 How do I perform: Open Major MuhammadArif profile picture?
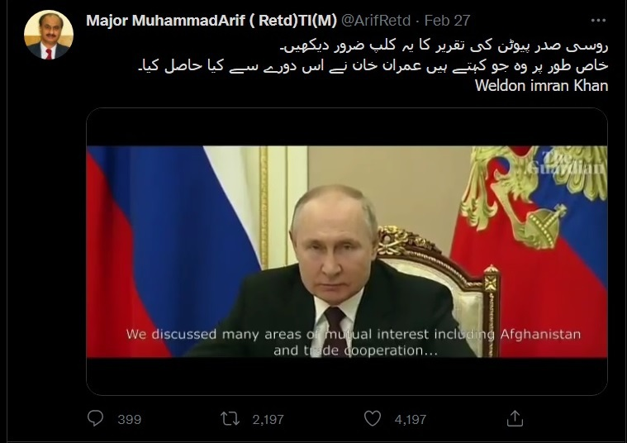pyautogui.click(x=49, y=35)
